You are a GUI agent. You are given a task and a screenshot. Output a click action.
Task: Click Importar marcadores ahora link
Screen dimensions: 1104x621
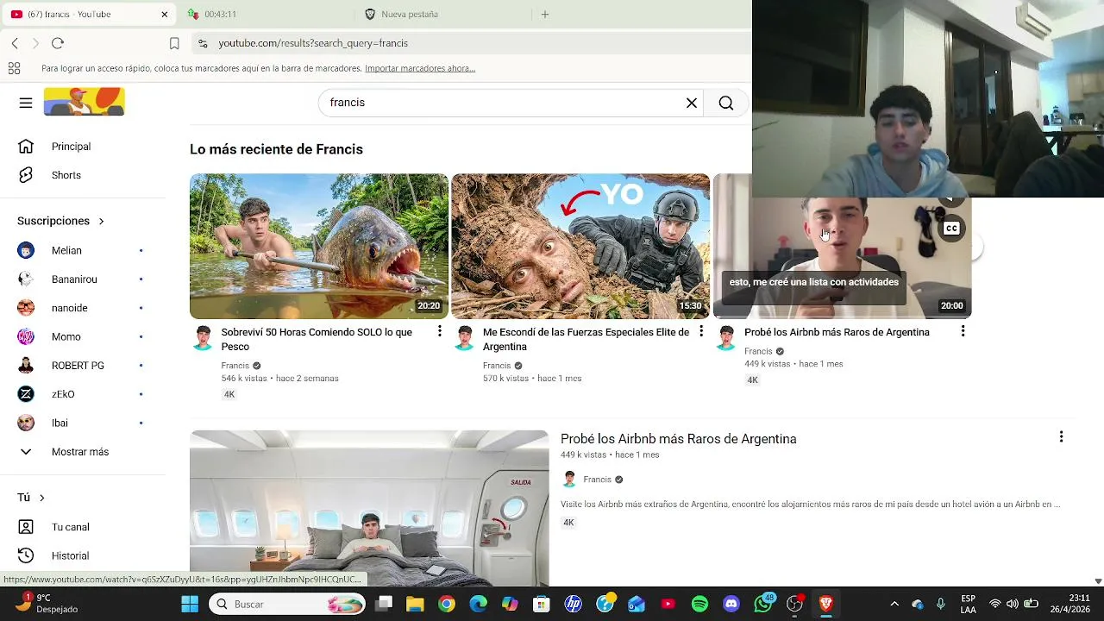coord(420,68)
